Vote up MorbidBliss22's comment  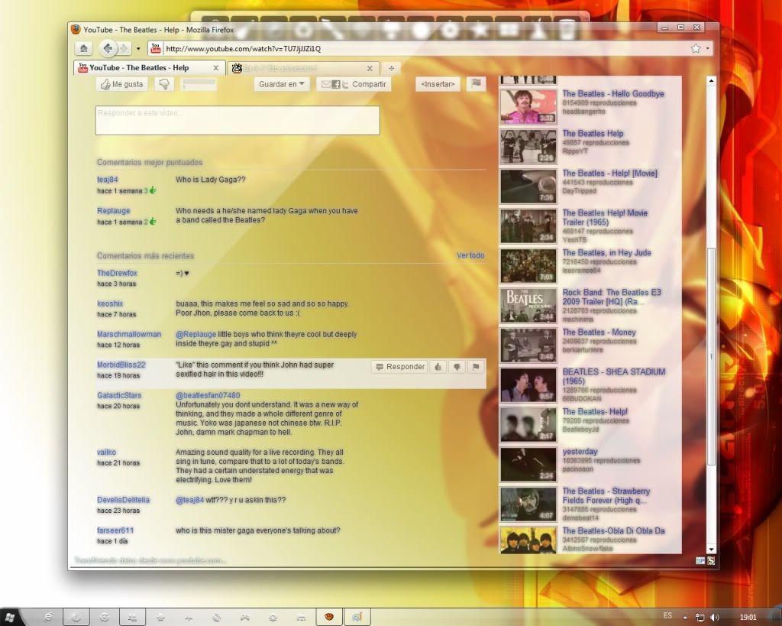[438, 367]
